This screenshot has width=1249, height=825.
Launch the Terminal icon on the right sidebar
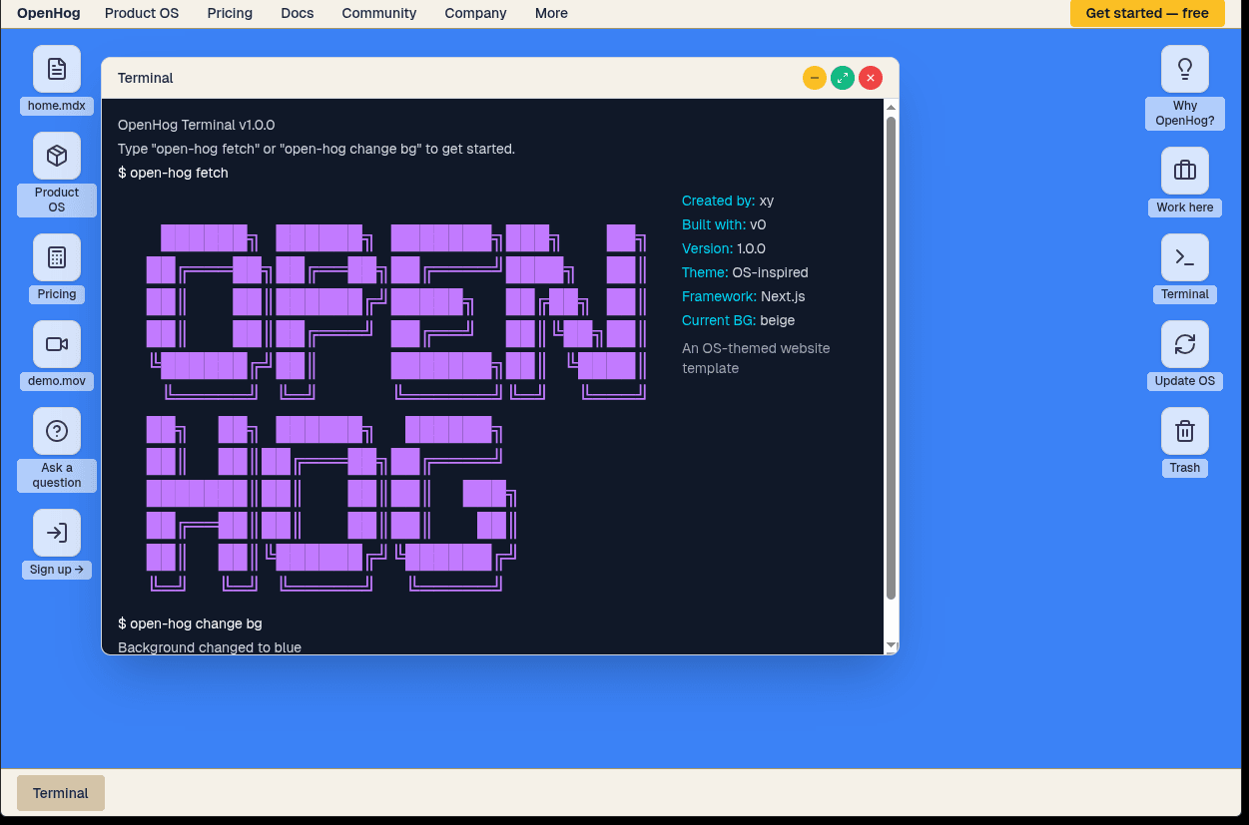(1184, 257)
